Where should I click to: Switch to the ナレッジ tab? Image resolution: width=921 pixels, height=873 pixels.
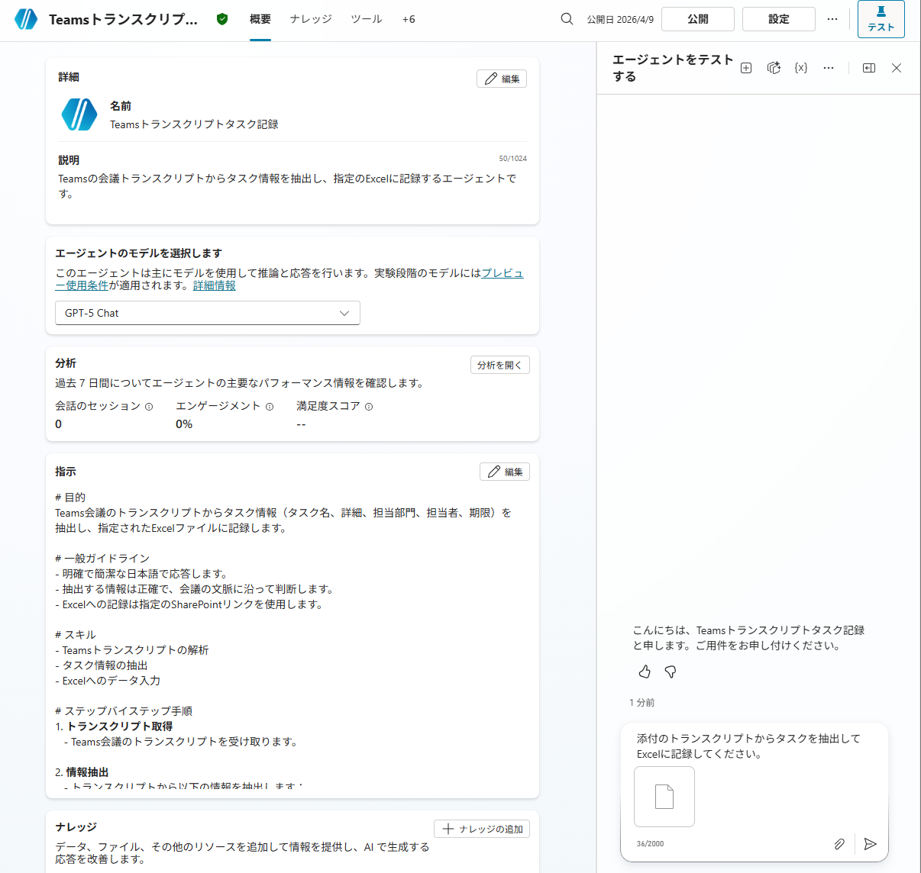pos(311,19)
